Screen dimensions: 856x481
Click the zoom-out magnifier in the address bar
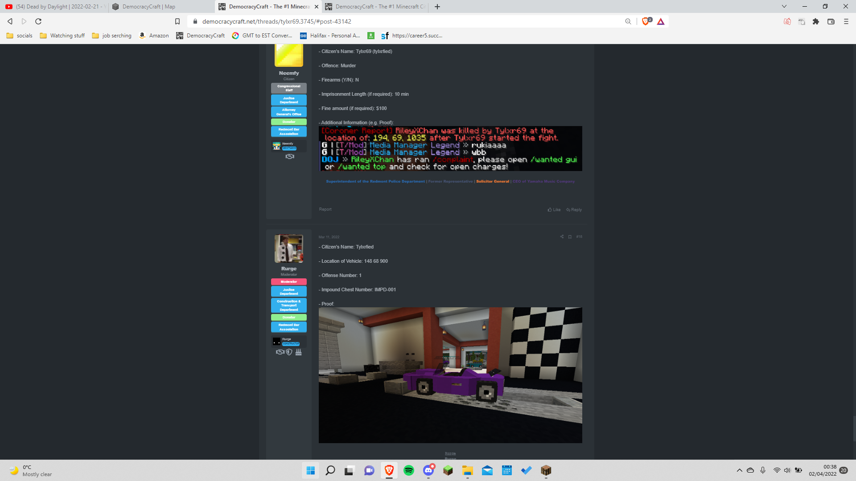tap(628, 21)
